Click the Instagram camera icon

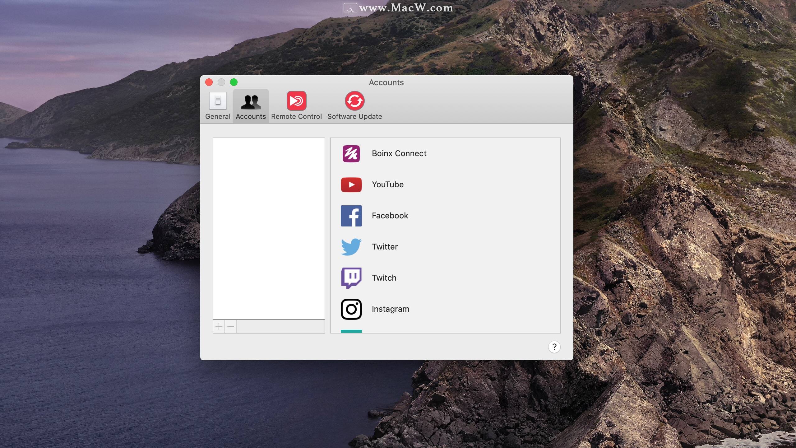pyautogui.click(x=351, y=309)
